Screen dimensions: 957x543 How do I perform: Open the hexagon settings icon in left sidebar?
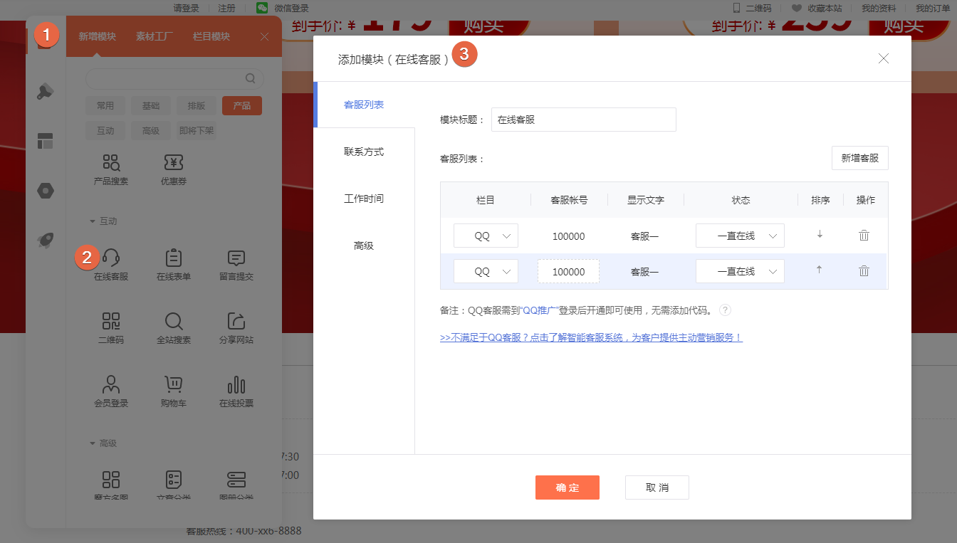click(46, 191)
